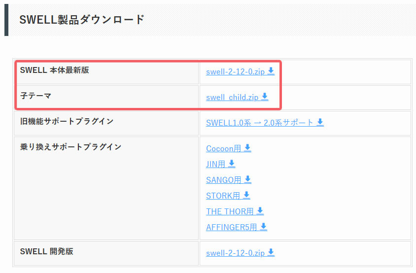Download the SANGO用 migration plugin link

pos(224,180)
